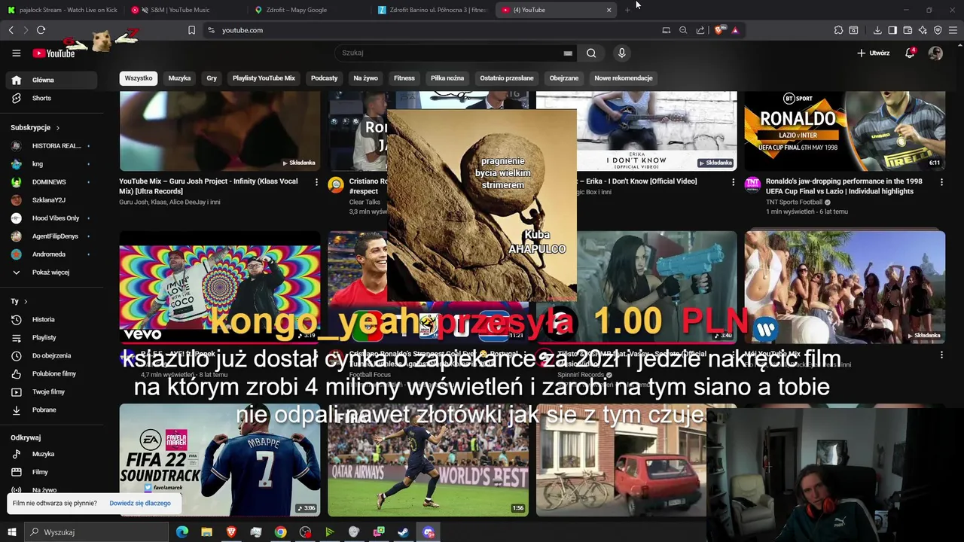This screenshot has height=542, width=964.
Task: Open Pobrane downloads in sidebar
Action: (51, 410)
